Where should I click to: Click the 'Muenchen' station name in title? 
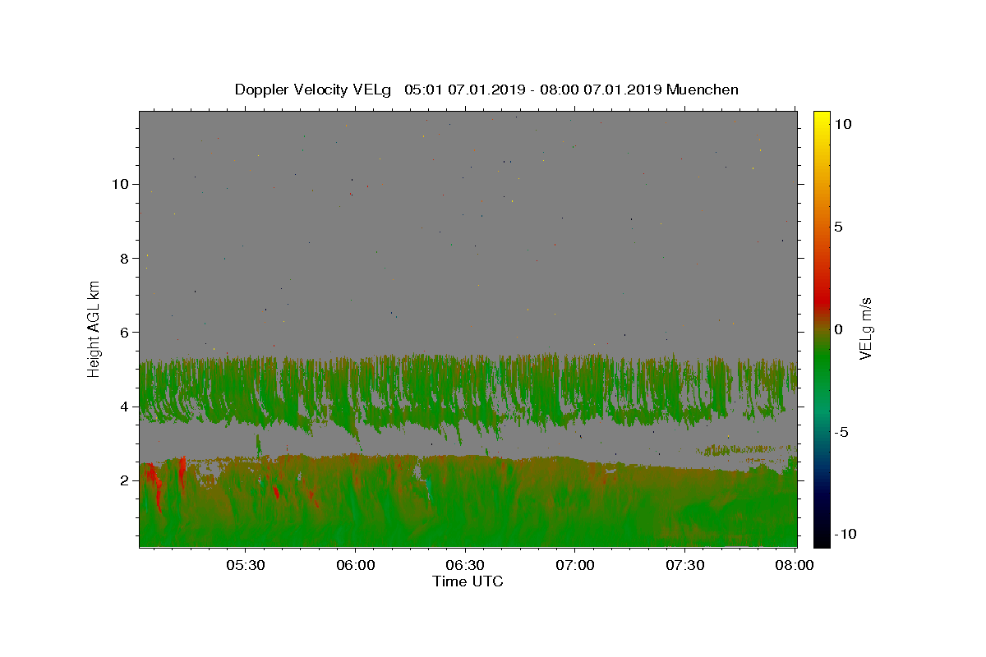point(703,90)
